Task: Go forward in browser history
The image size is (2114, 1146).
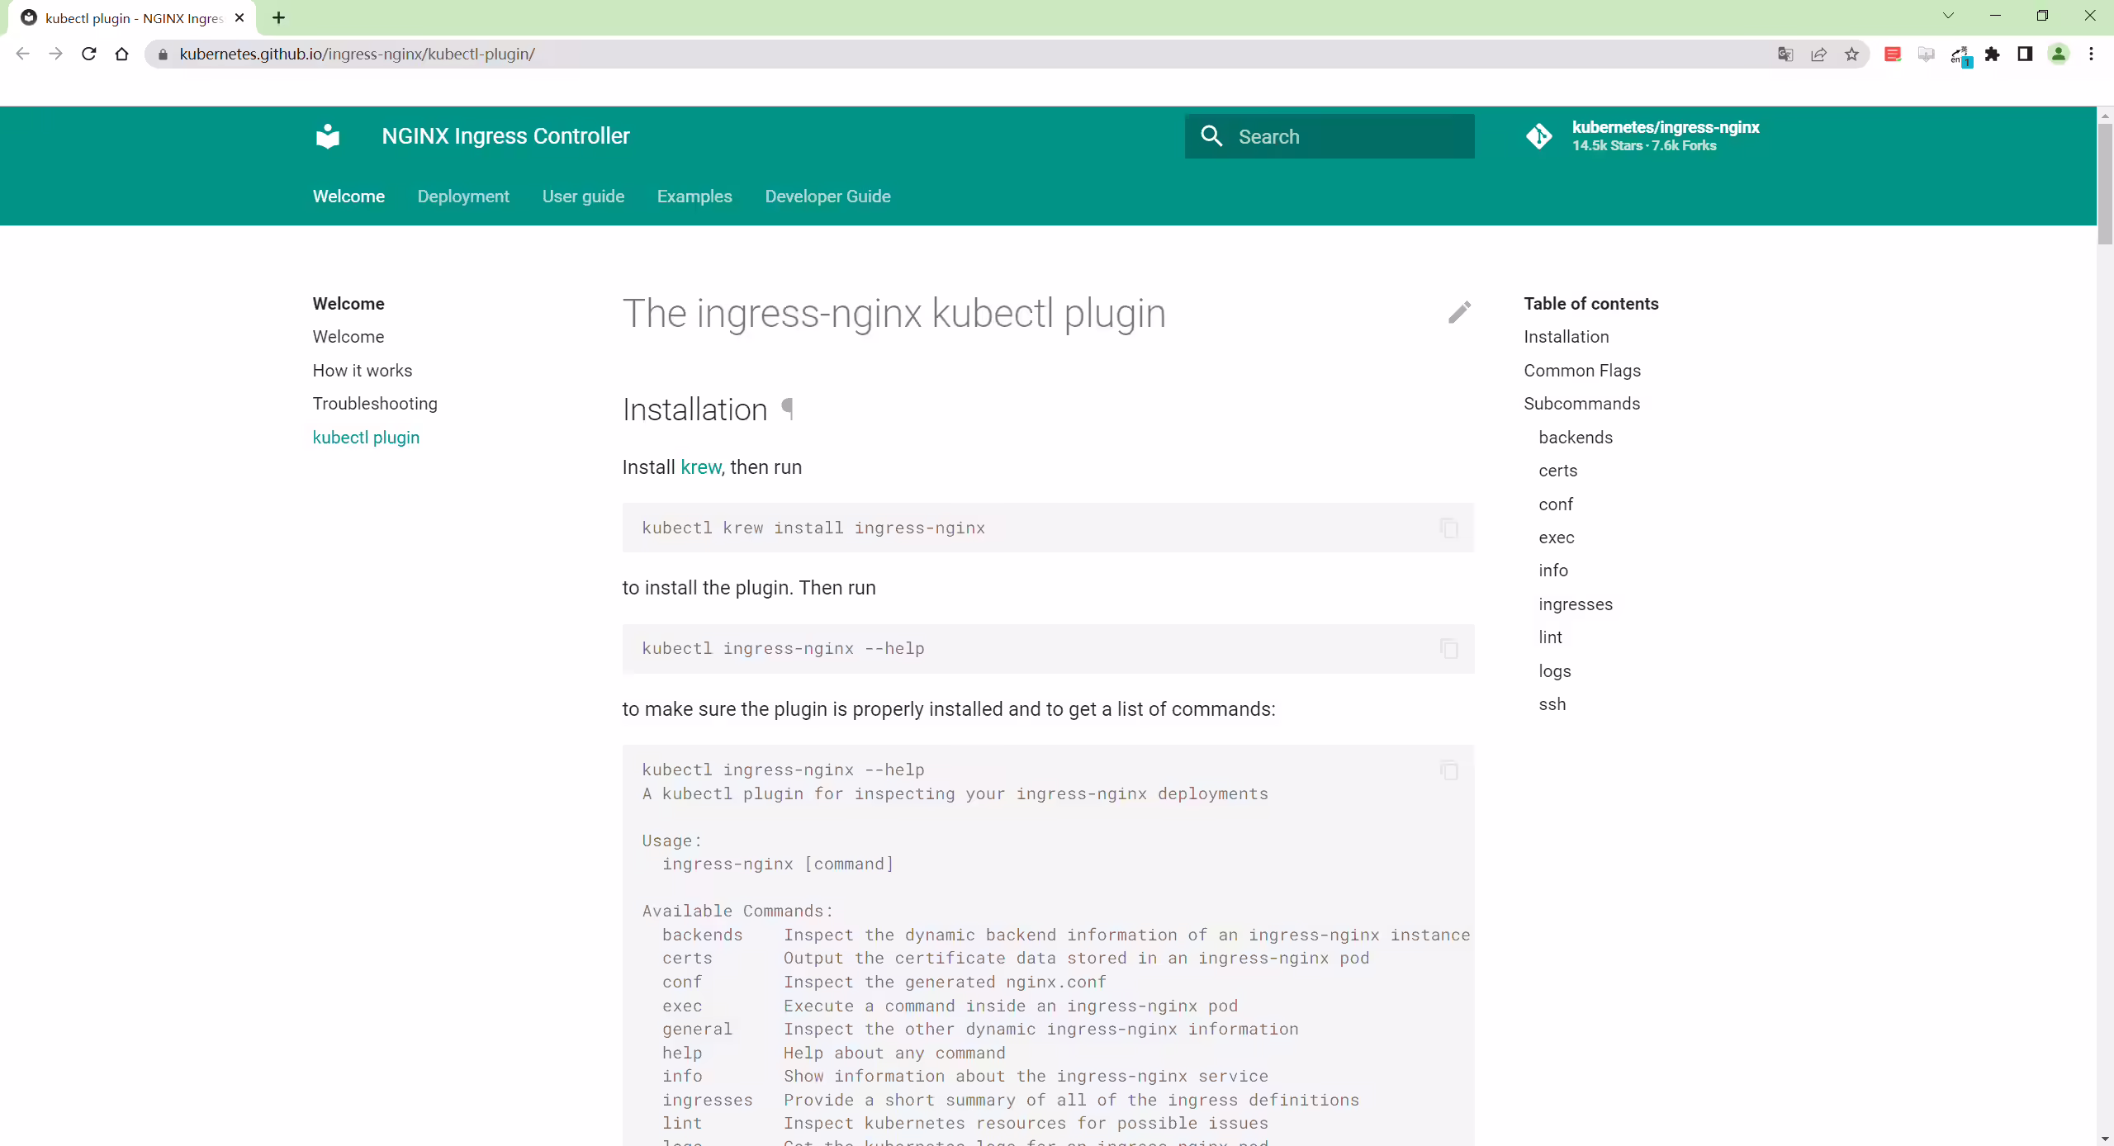Action: (x=55, y=54)
